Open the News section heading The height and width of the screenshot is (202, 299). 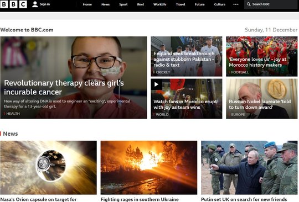click(11, 134)
